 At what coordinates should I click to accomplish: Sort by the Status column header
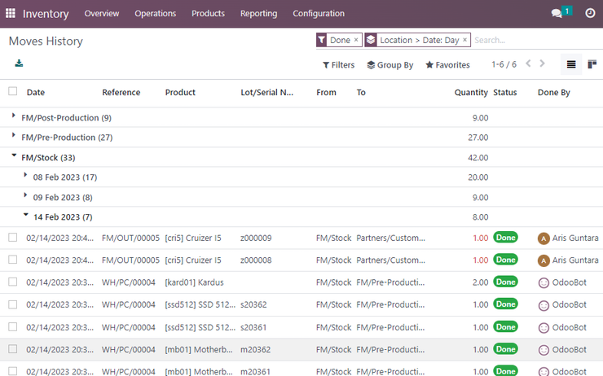coord(505,92)
